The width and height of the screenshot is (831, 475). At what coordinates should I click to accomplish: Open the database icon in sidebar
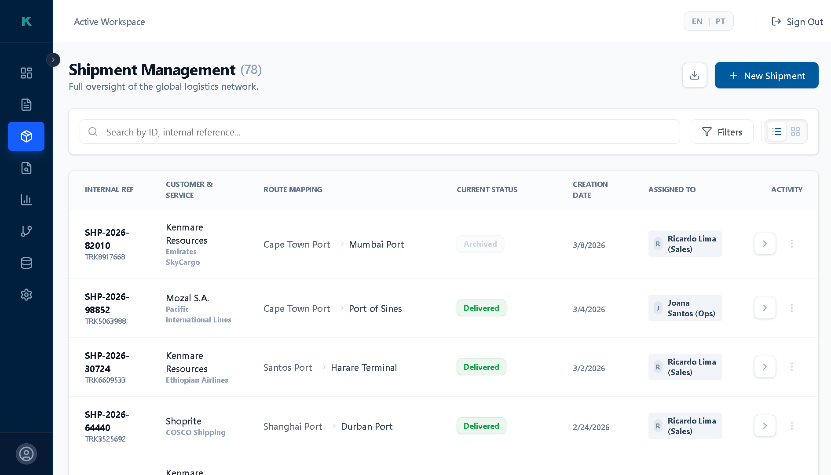point(26,263)
